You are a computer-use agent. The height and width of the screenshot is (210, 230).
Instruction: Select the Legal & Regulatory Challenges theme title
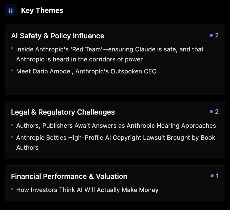(63, 112)
